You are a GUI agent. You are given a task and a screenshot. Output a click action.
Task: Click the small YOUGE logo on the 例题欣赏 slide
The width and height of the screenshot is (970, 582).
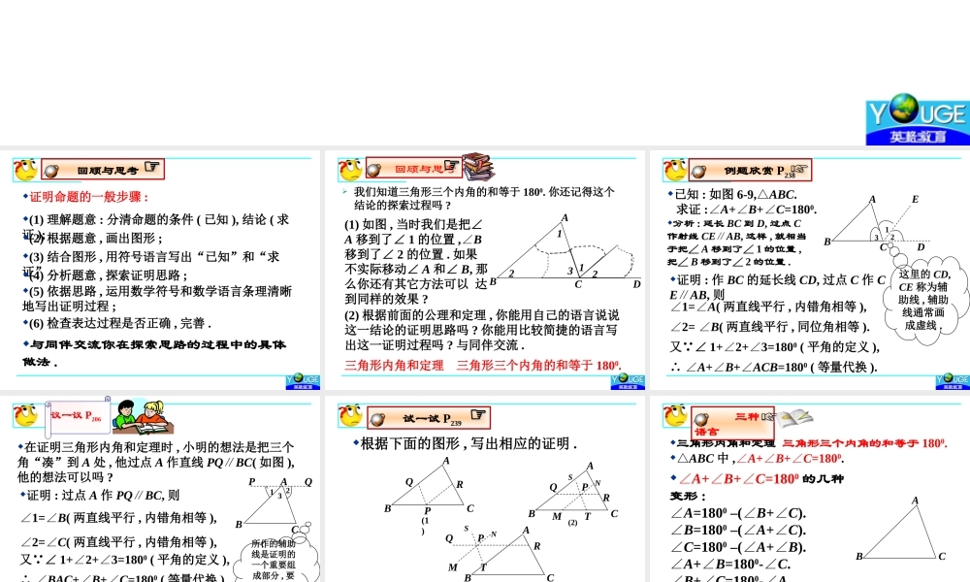(x=953, y=381)
